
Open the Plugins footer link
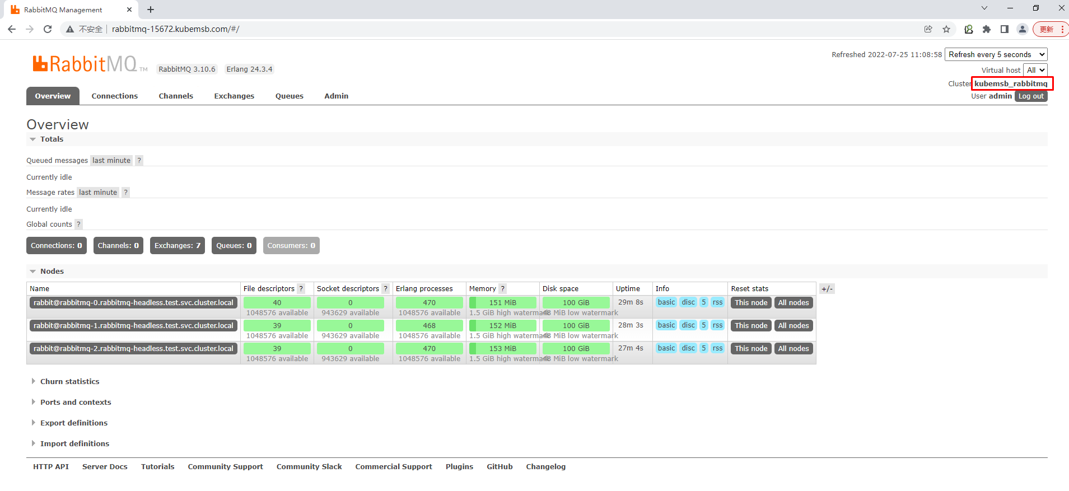[459, 467]
